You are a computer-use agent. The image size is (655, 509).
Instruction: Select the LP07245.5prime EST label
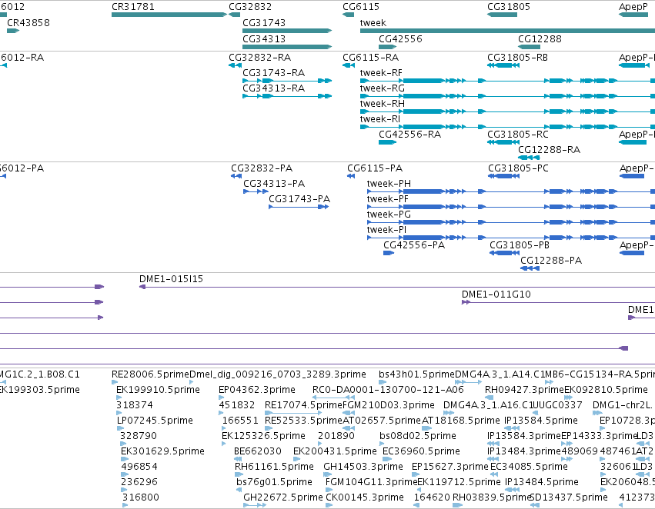155,420
